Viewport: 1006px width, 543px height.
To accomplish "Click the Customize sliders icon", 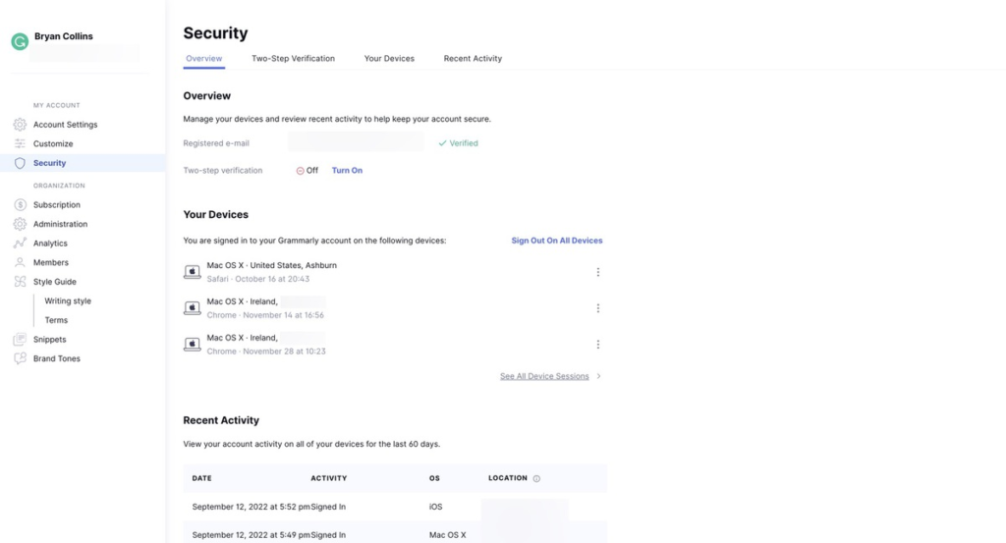I will (20, 143).
